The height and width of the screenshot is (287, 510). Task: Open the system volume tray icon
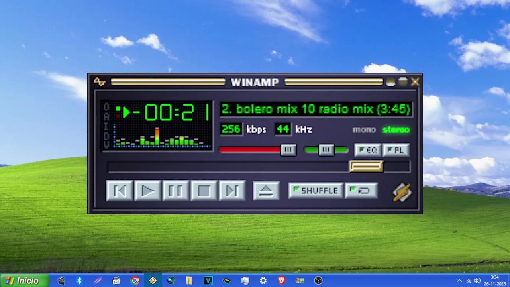[477, 281]
